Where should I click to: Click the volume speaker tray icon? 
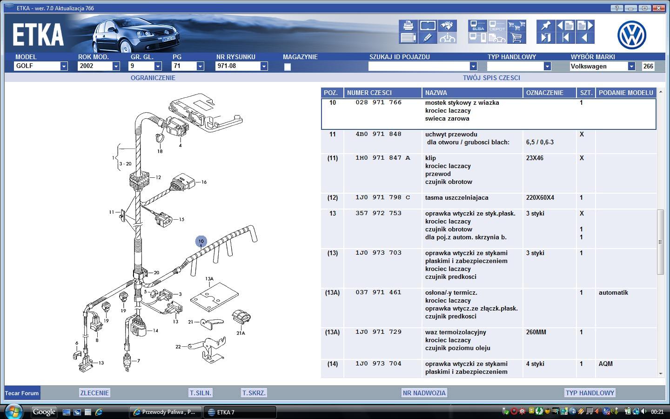point(643,412)
